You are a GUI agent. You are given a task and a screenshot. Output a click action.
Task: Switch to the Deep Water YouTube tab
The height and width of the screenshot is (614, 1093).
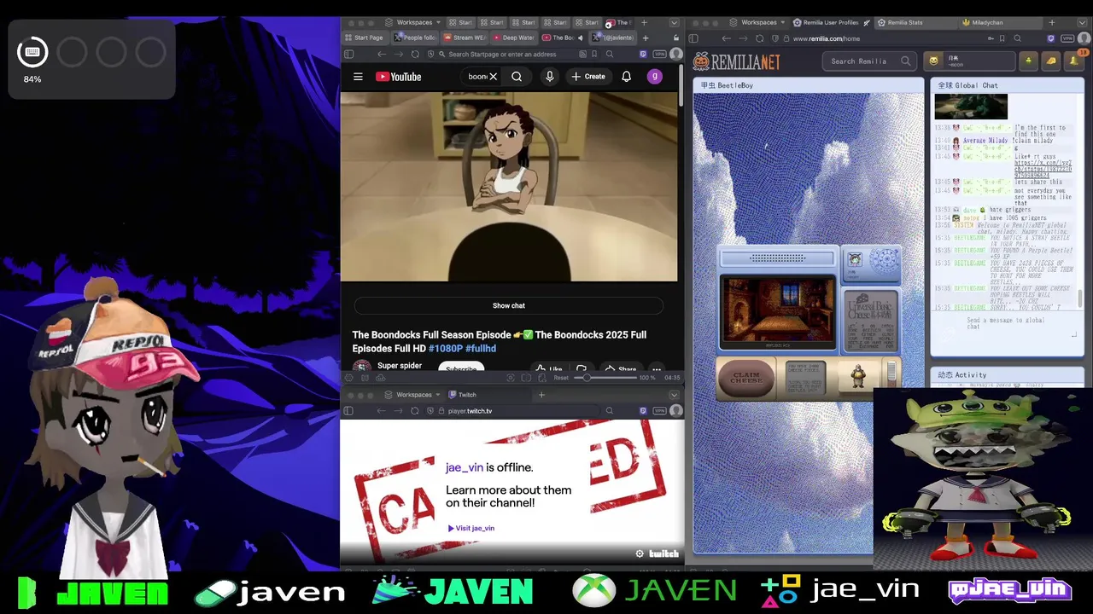click(x=513, y=38)
